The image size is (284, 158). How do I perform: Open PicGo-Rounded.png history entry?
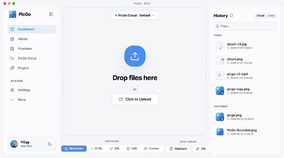click(x=245, y=132)
